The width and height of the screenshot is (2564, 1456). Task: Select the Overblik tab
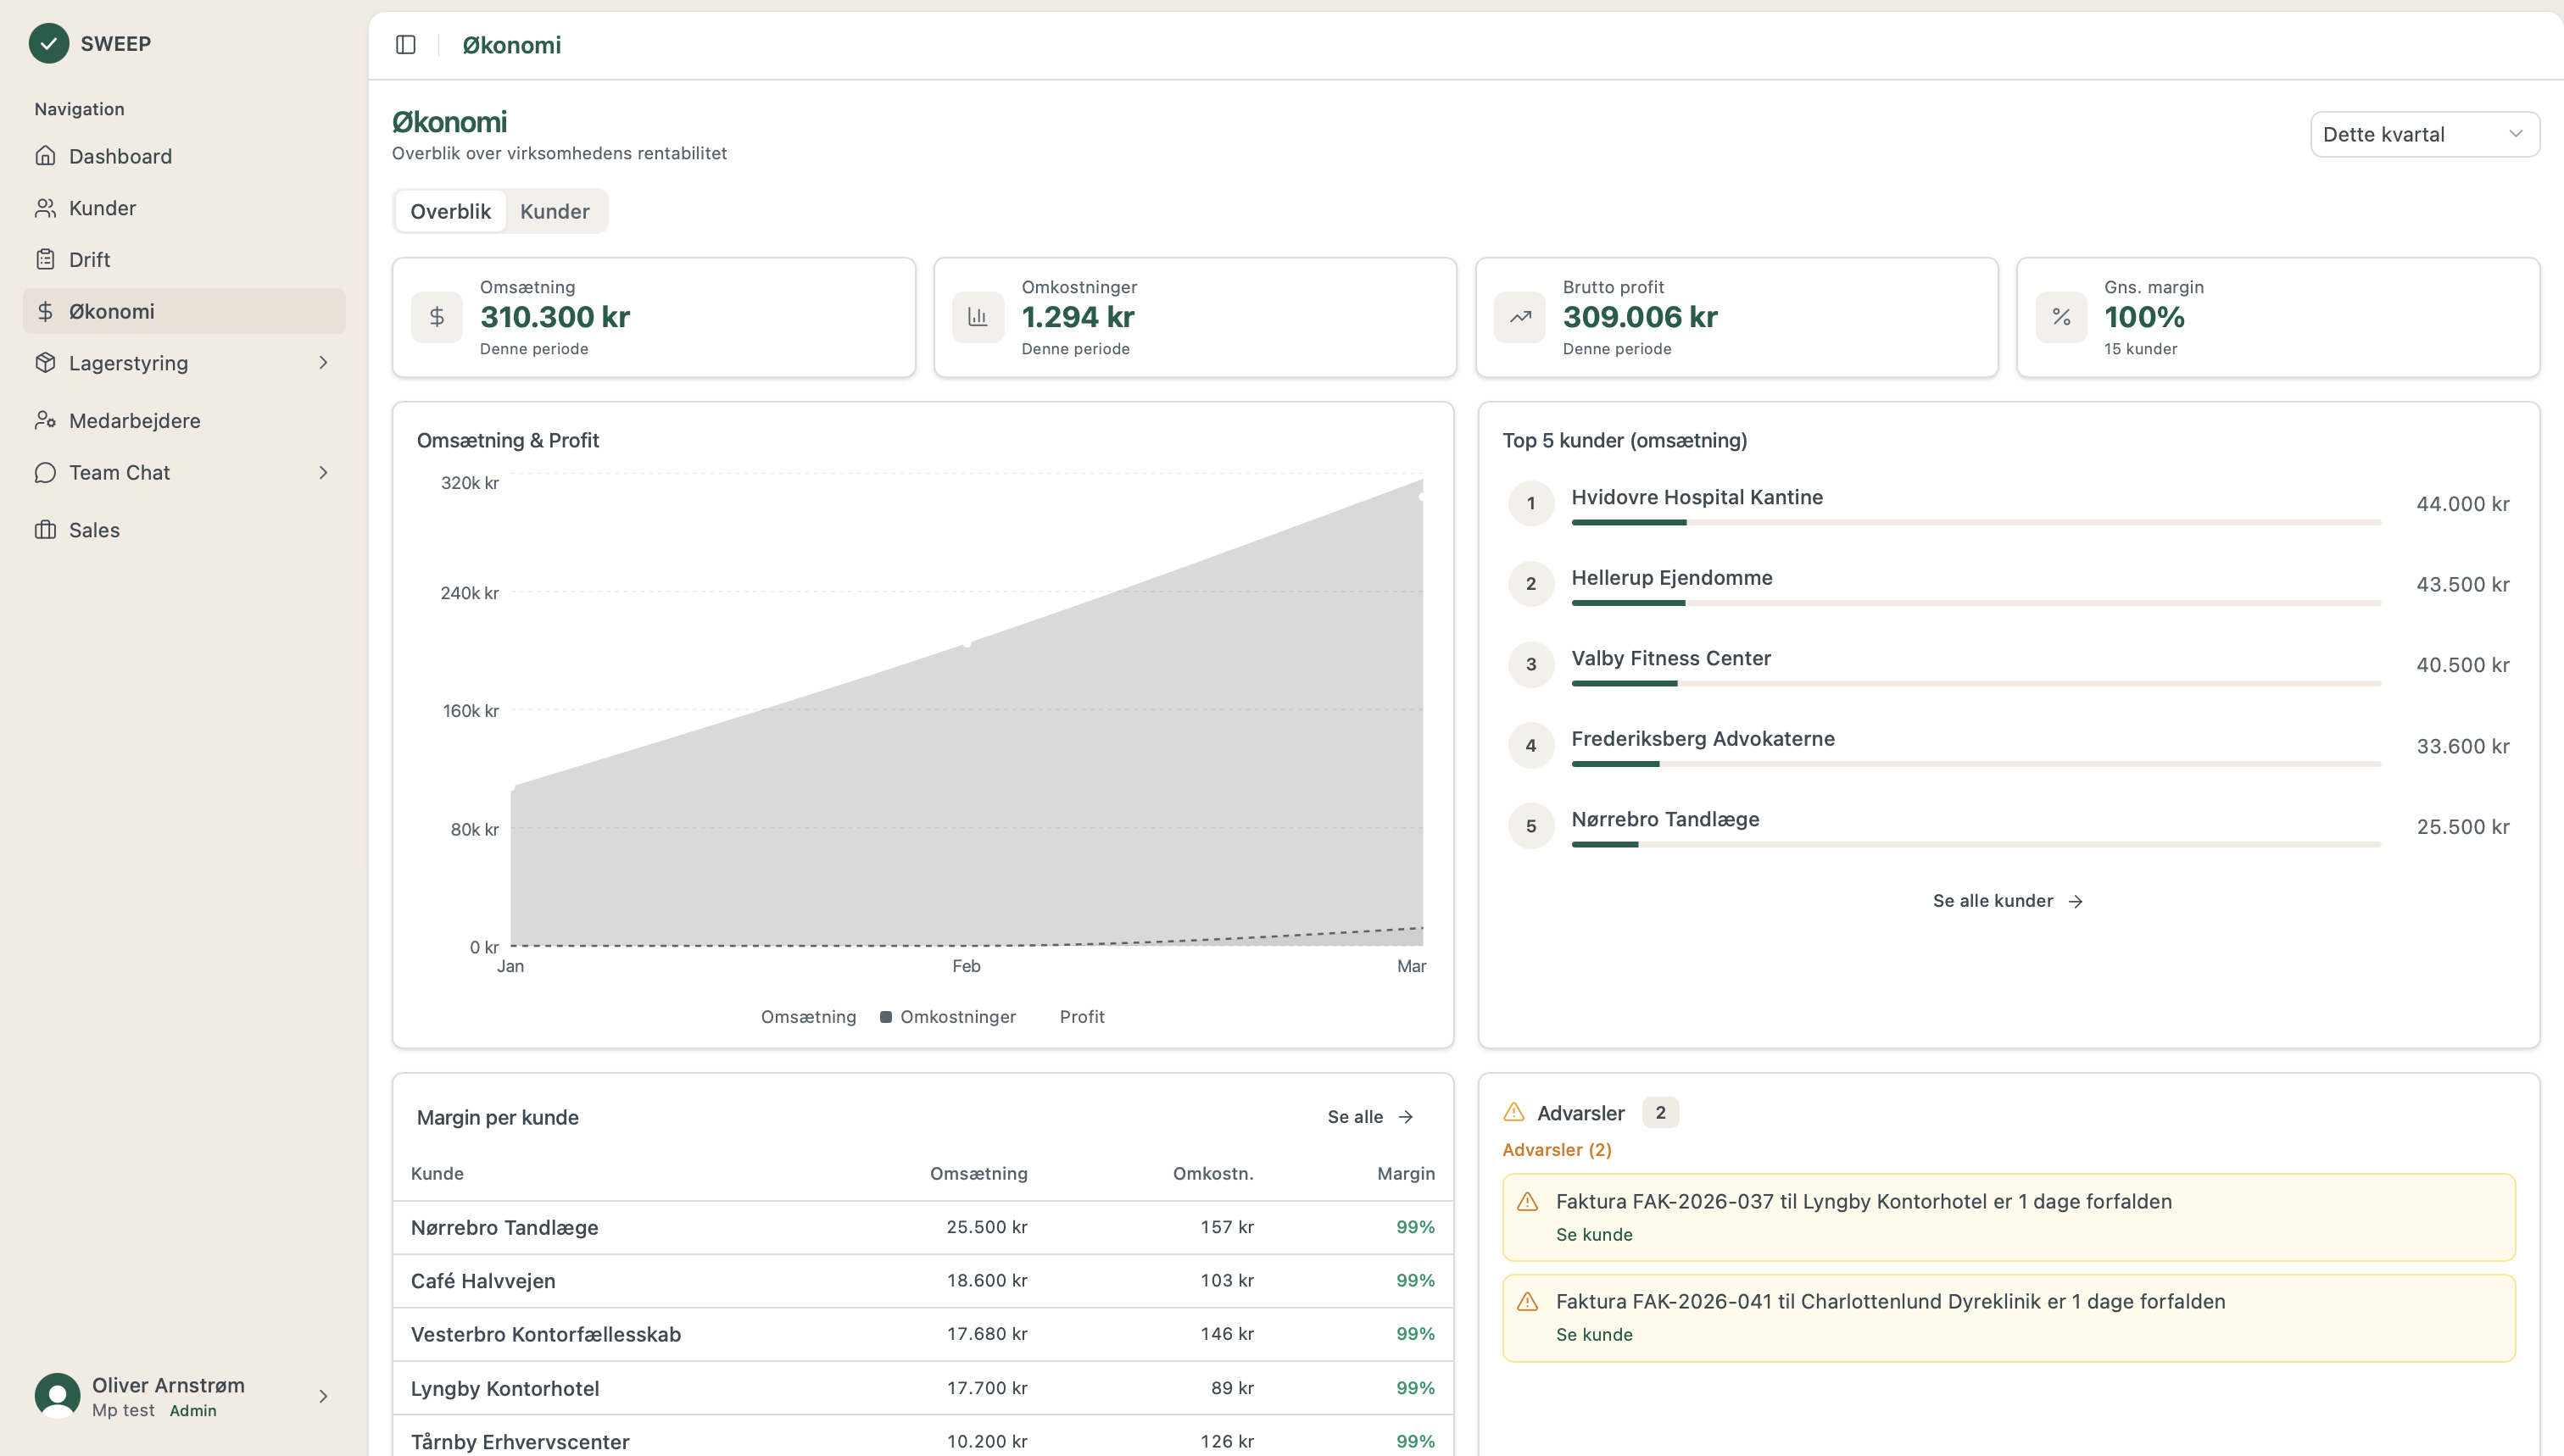[x=450, y=212]
